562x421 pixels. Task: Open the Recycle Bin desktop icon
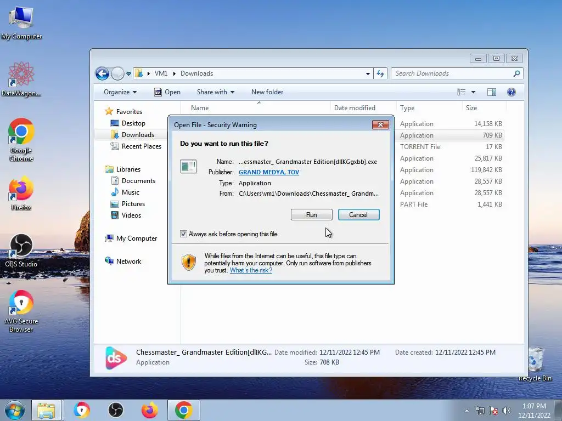tap(535, 364)
